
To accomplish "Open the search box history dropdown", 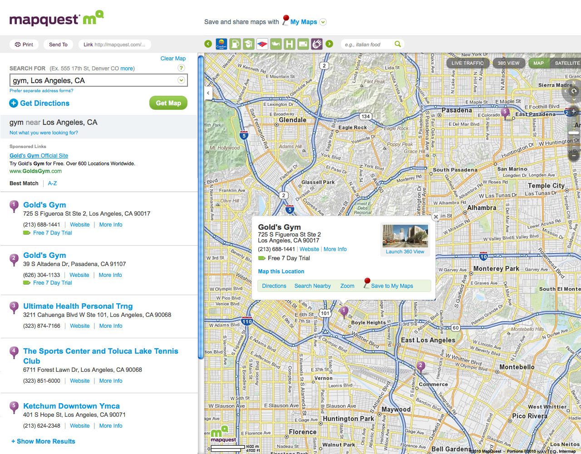I will (x=181, y=80).
